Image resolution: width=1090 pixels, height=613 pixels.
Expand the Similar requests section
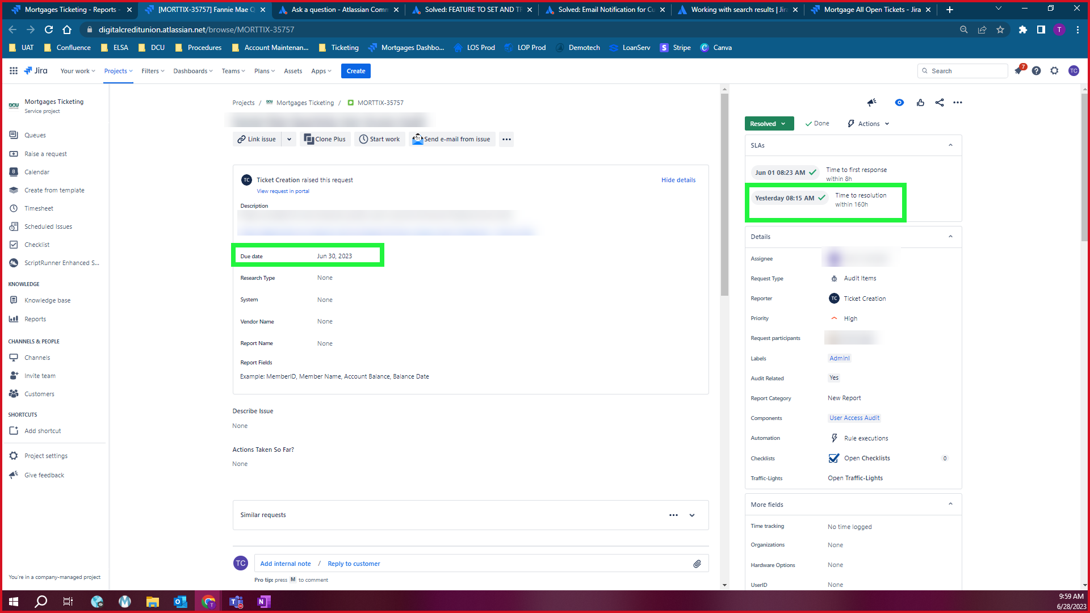(692, 515)
